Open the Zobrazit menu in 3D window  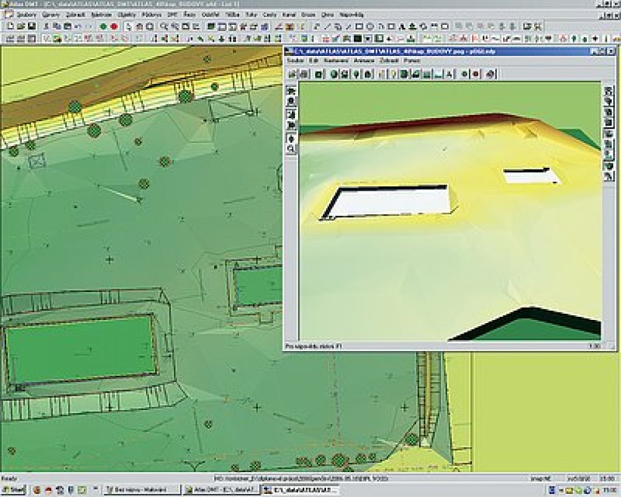tap(389, 61)
